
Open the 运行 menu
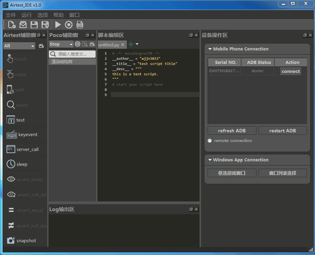point(27,15)
